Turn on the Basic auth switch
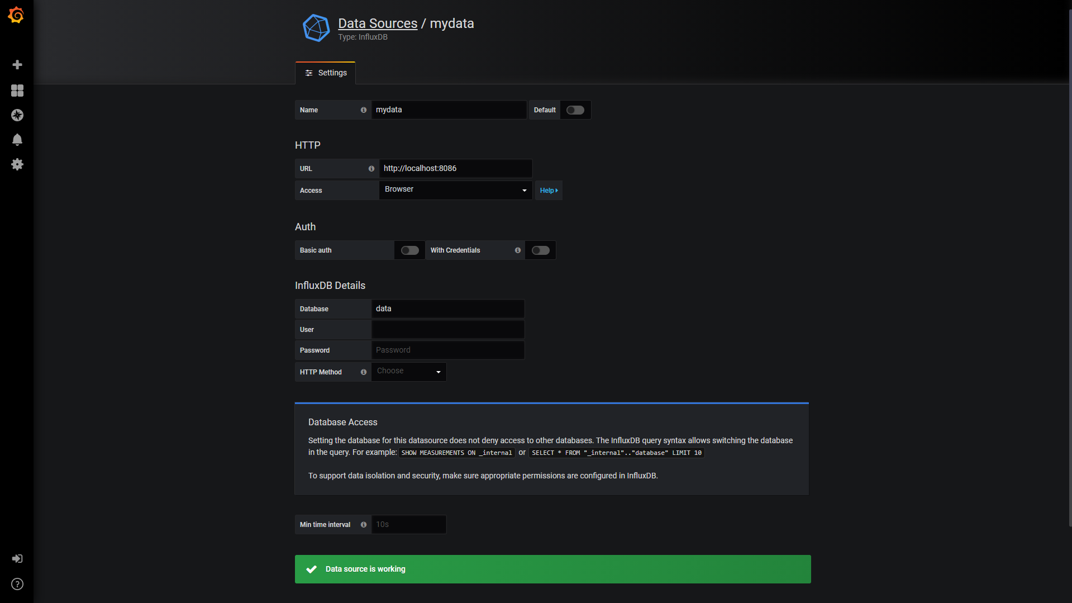Image resolution: width=1072 pixels, height=603 pixels. pos(409,250)
